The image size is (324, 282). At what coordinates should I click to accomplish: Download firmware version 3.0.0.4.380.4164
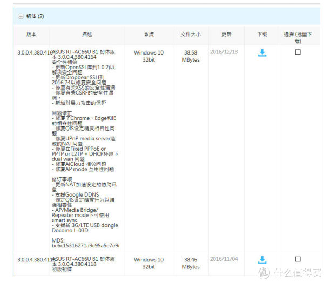pyautogui.click(x=262, y=53)
